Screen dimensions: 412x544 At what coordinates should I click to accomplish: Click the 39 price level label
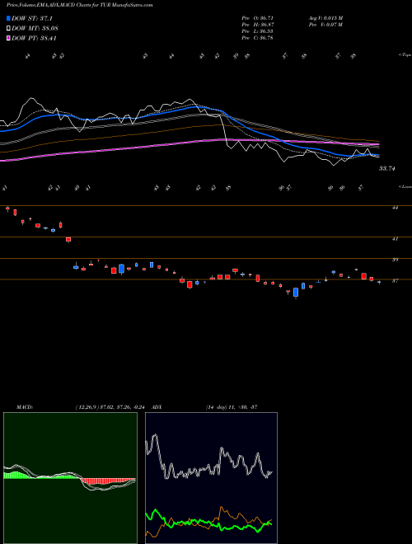tap(395, 260)
